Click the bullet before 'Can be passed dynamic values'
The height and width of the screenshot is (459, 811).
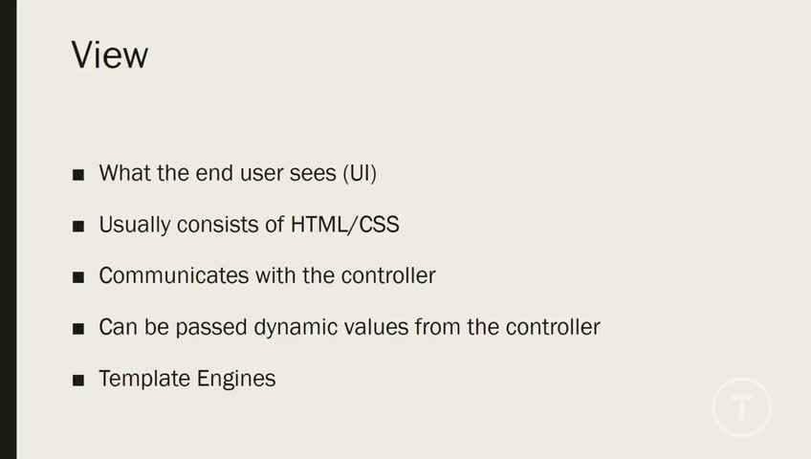pos(78,329)
